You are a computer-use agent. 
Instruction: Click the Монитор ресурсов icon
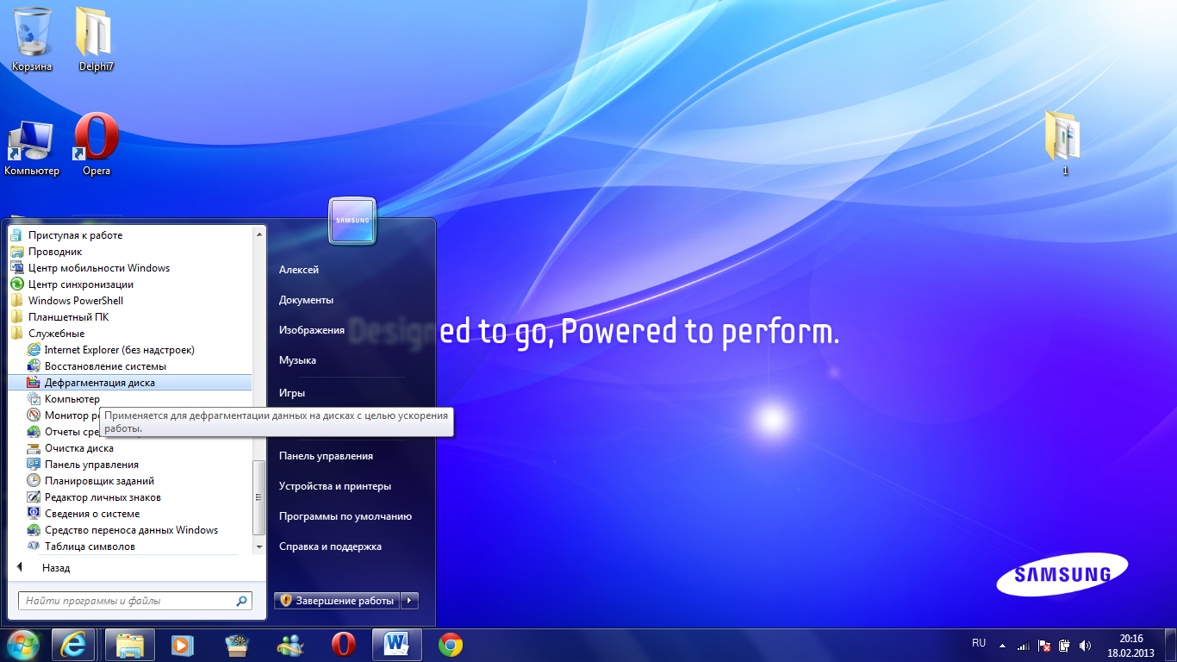click(x=34, y=415)
